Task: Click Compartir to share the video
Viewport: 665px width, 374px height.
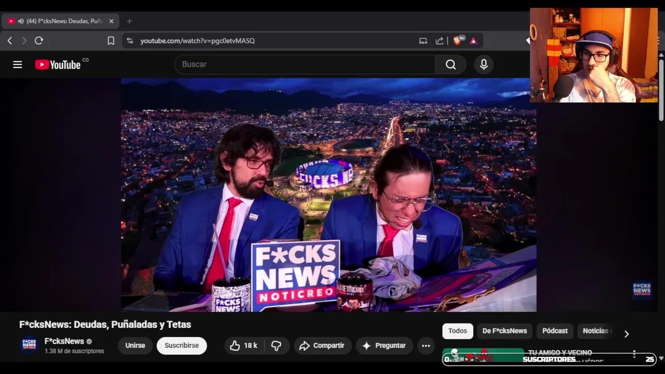Action: tap(323, 345)
